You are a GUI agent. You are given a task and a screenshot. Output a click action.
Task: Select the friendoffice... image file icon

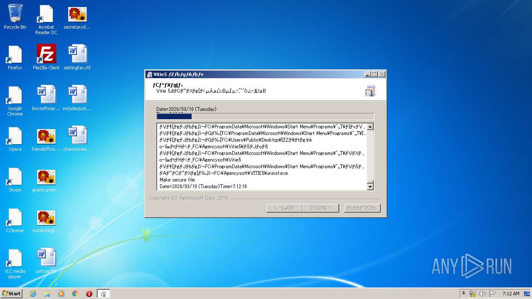[46, 139]
